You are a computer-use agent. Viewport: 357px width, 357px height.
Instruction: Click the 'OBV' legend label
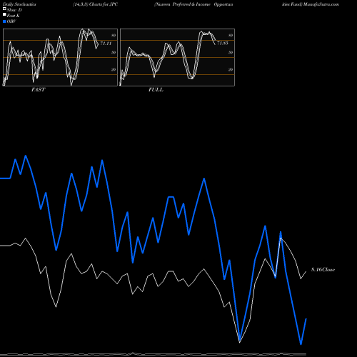[x=11, y=21]
